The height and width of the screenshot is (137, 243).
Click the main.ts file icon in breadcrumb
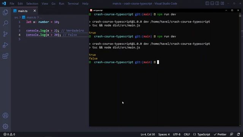(x=24, y=17)
